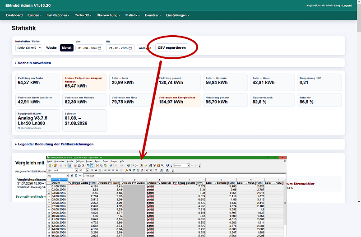Open the Daten menu in Calc

point(106,161)
